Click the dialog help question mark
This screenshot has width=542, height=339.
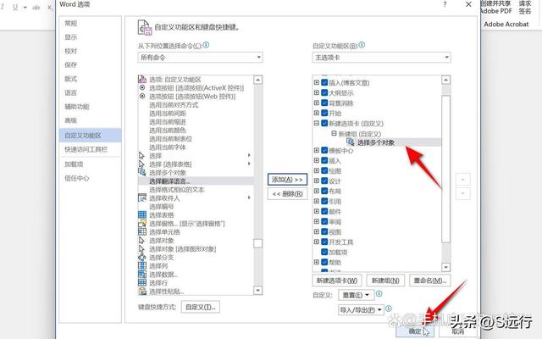pyautogui.click(x=445, y=4)
